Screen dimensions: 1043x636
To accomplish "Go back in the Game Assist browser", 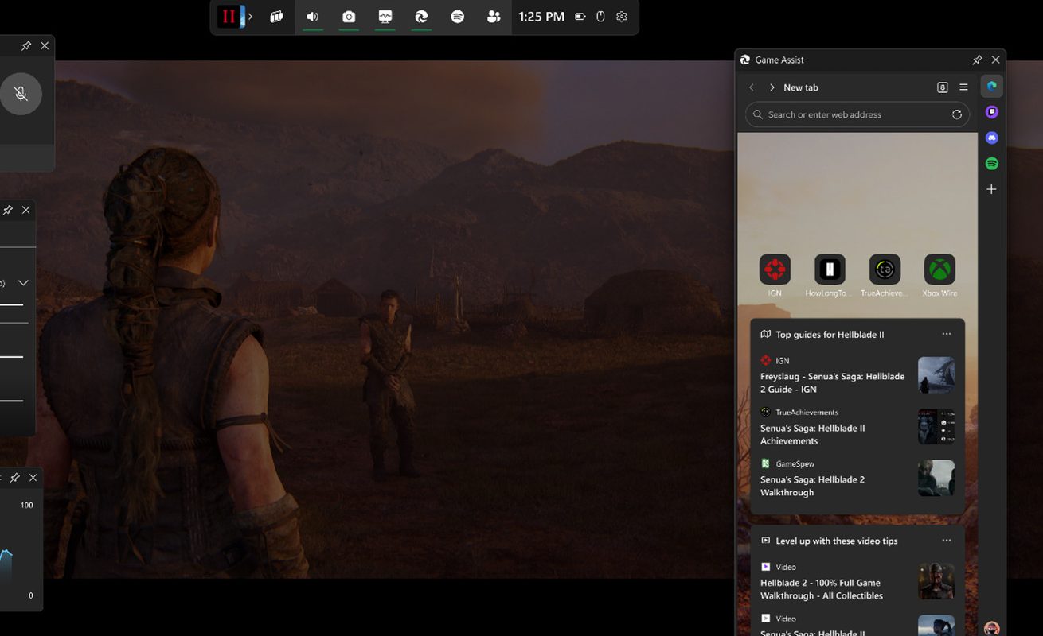I will pyautogui.click(x=752, y=87).
